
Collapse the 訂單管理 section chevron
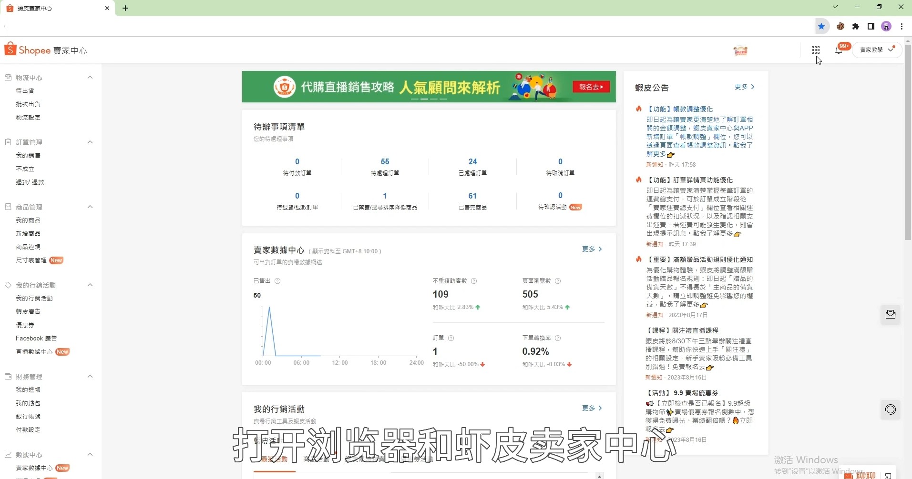pos(90,142)
